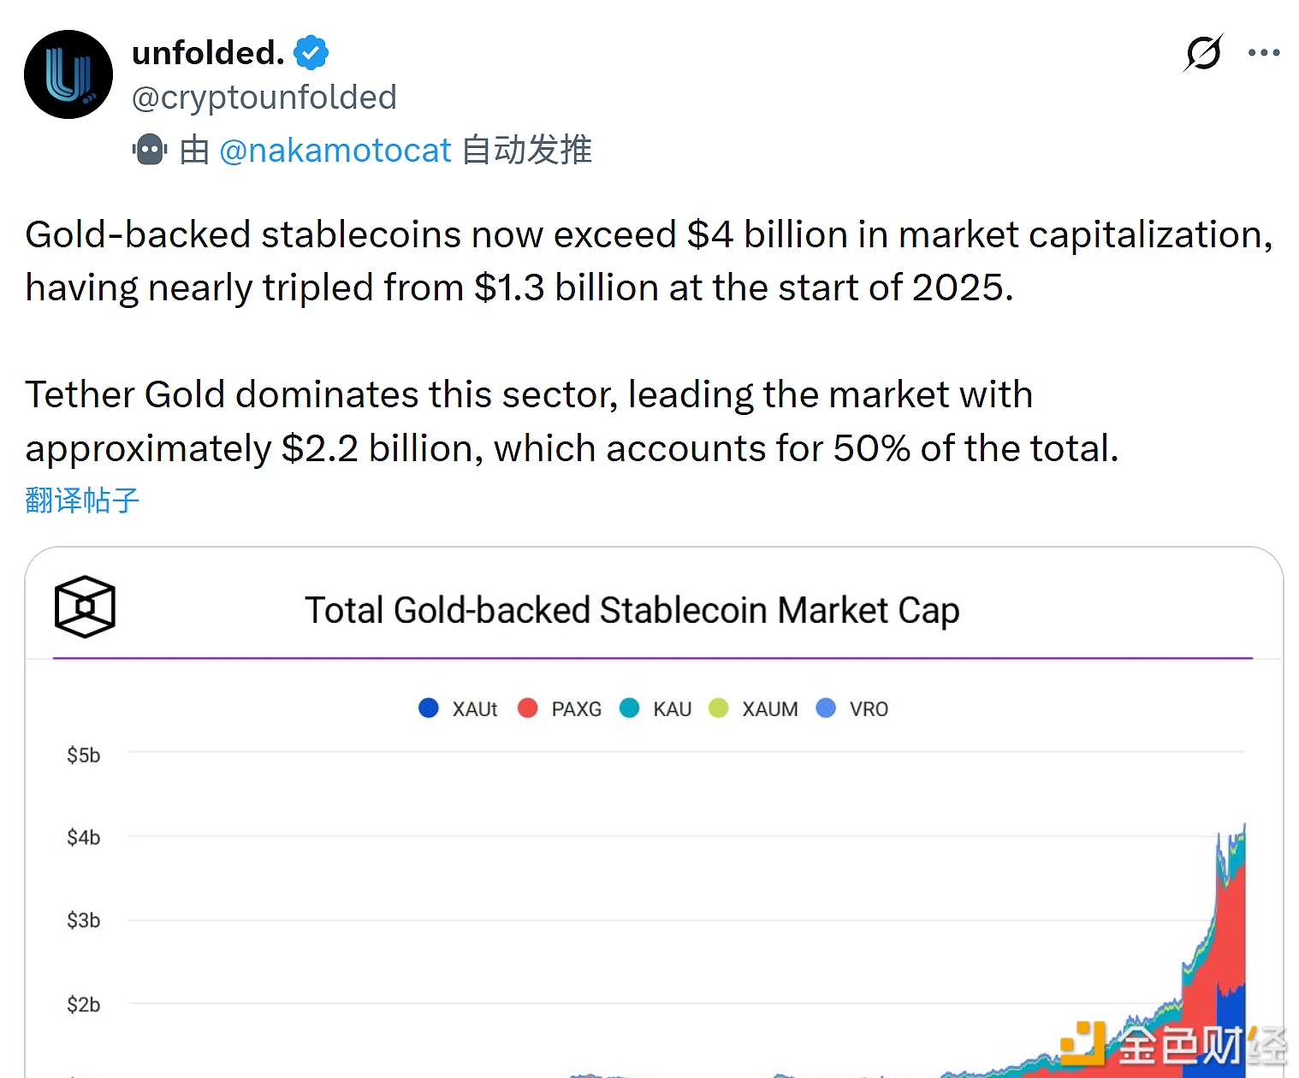Image resolution: width=1299 pixels, height=1078 pixels.
Task: Click The Block cube logo on chart
Action: 85,607
